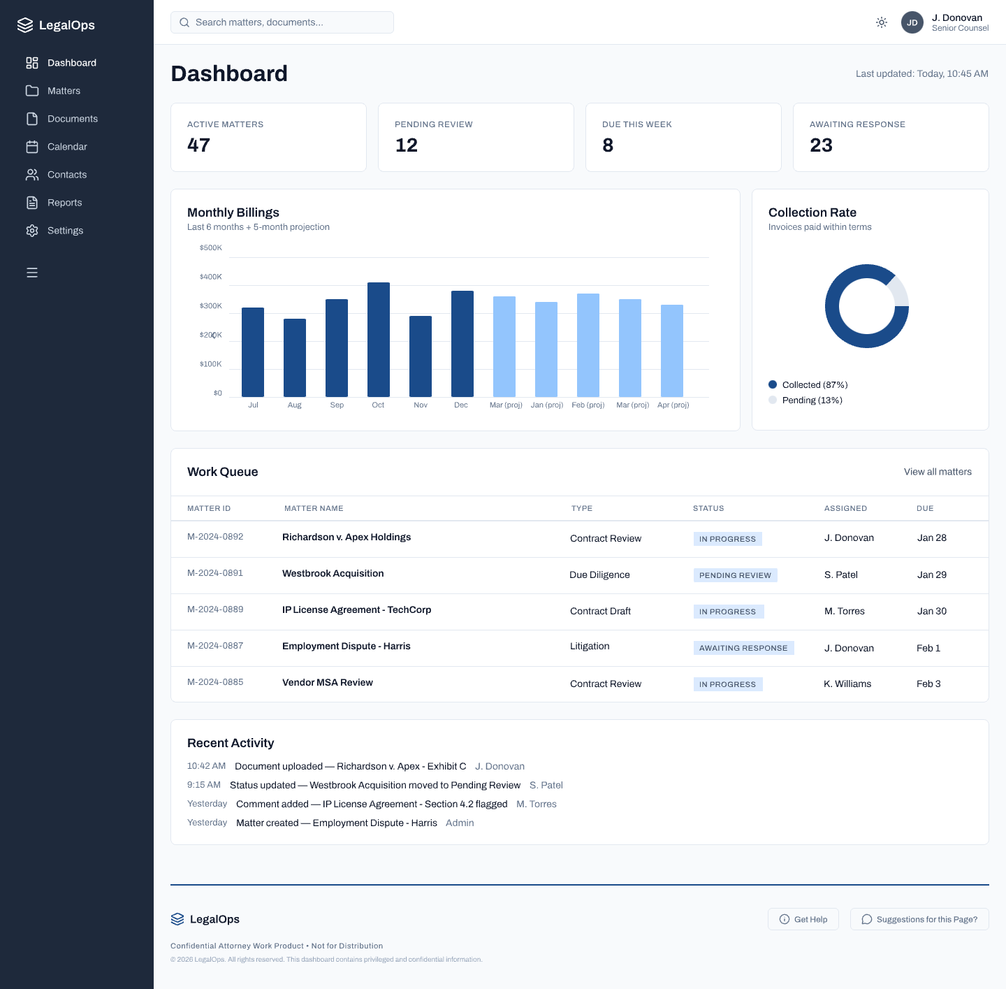The image size is (1006, 989).
Task: Click the Contacts icon in the sidebar
Action: pos(32,174)
